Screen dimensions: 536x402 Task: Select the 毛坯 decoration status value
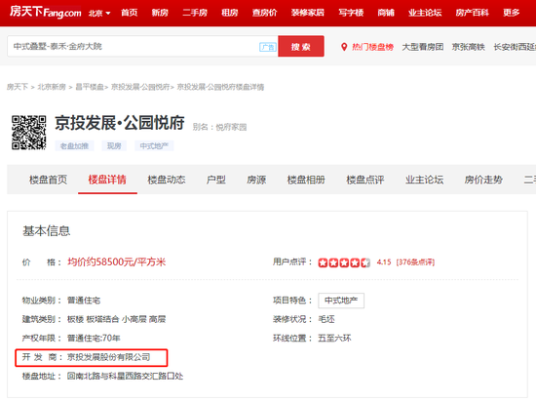pyautogui.click(x=326, y=319)
